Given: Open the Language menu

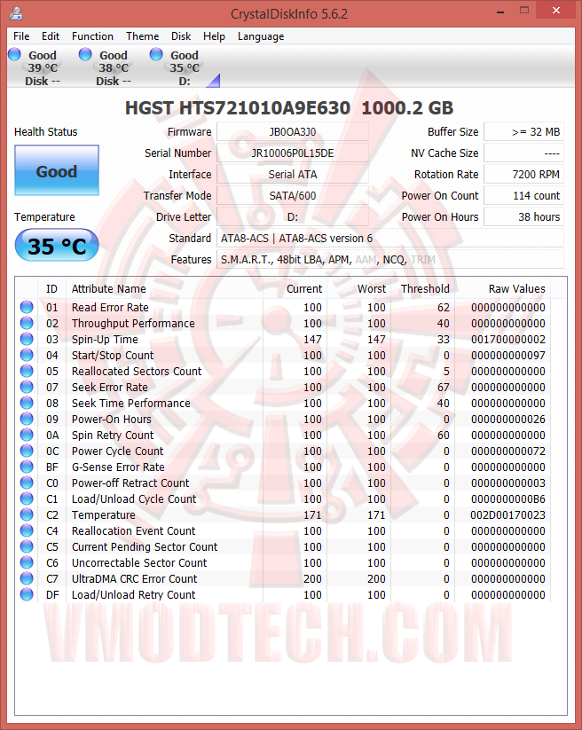Looking at the screenshot, I should click(261, 36).
